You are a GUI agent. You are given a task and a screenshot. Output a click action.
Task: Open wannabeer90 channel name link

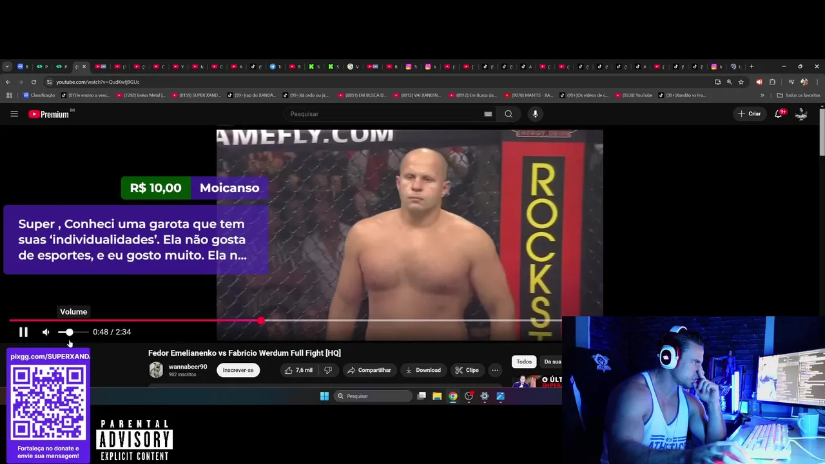click(188, 367)
